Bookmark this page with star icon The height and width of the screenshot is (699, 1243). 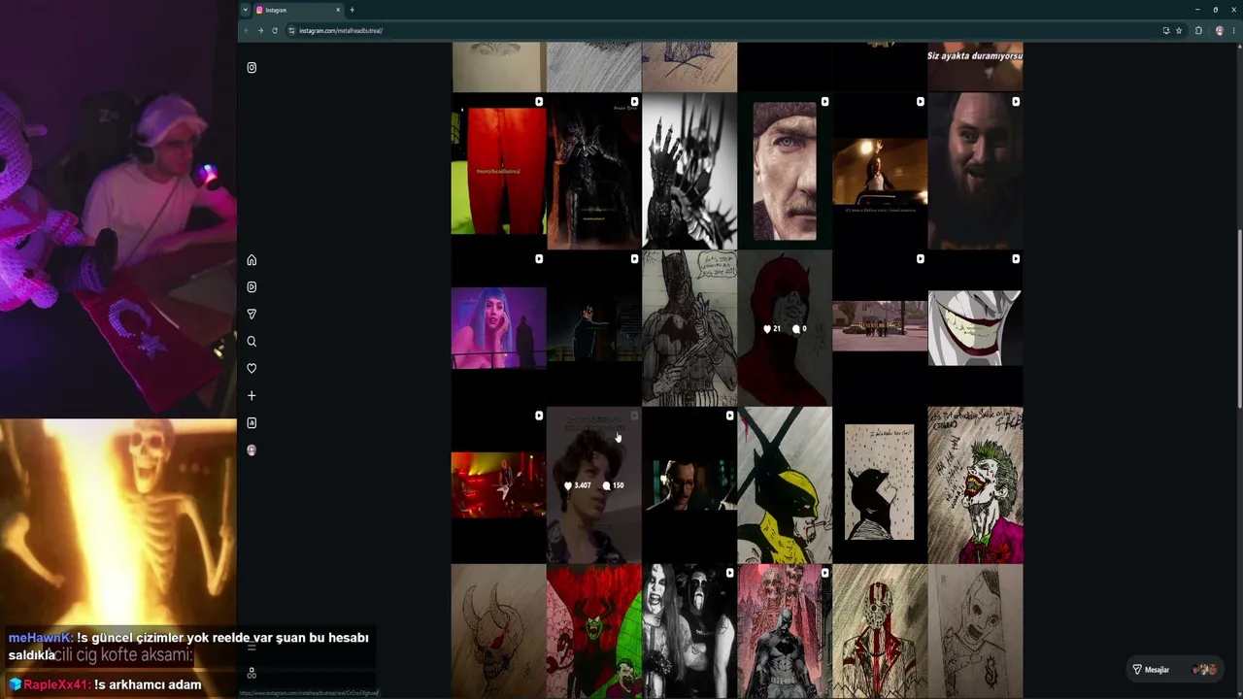[x=1179, y=31]
